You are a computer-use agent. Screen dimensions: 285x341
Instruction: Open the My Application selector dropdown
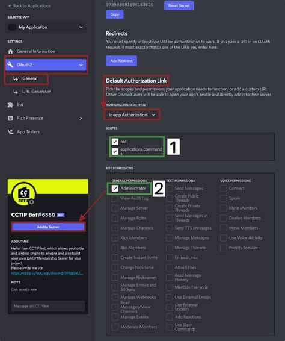coord(46,27)
